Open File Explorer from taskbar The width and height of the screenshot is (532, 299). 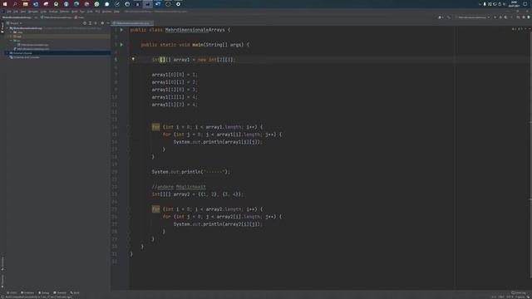(26, 4)
